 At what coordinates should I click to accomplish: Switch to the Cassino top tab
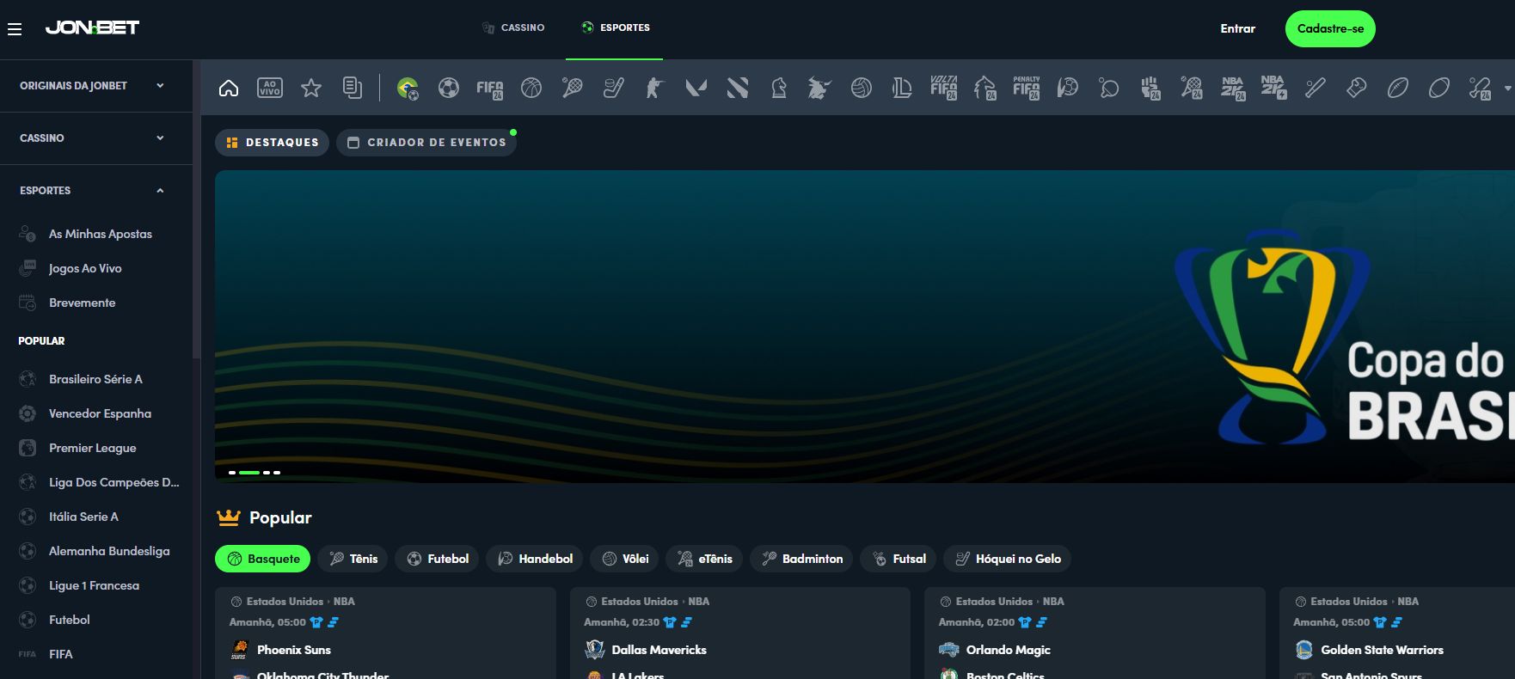(x=513, y=28)
